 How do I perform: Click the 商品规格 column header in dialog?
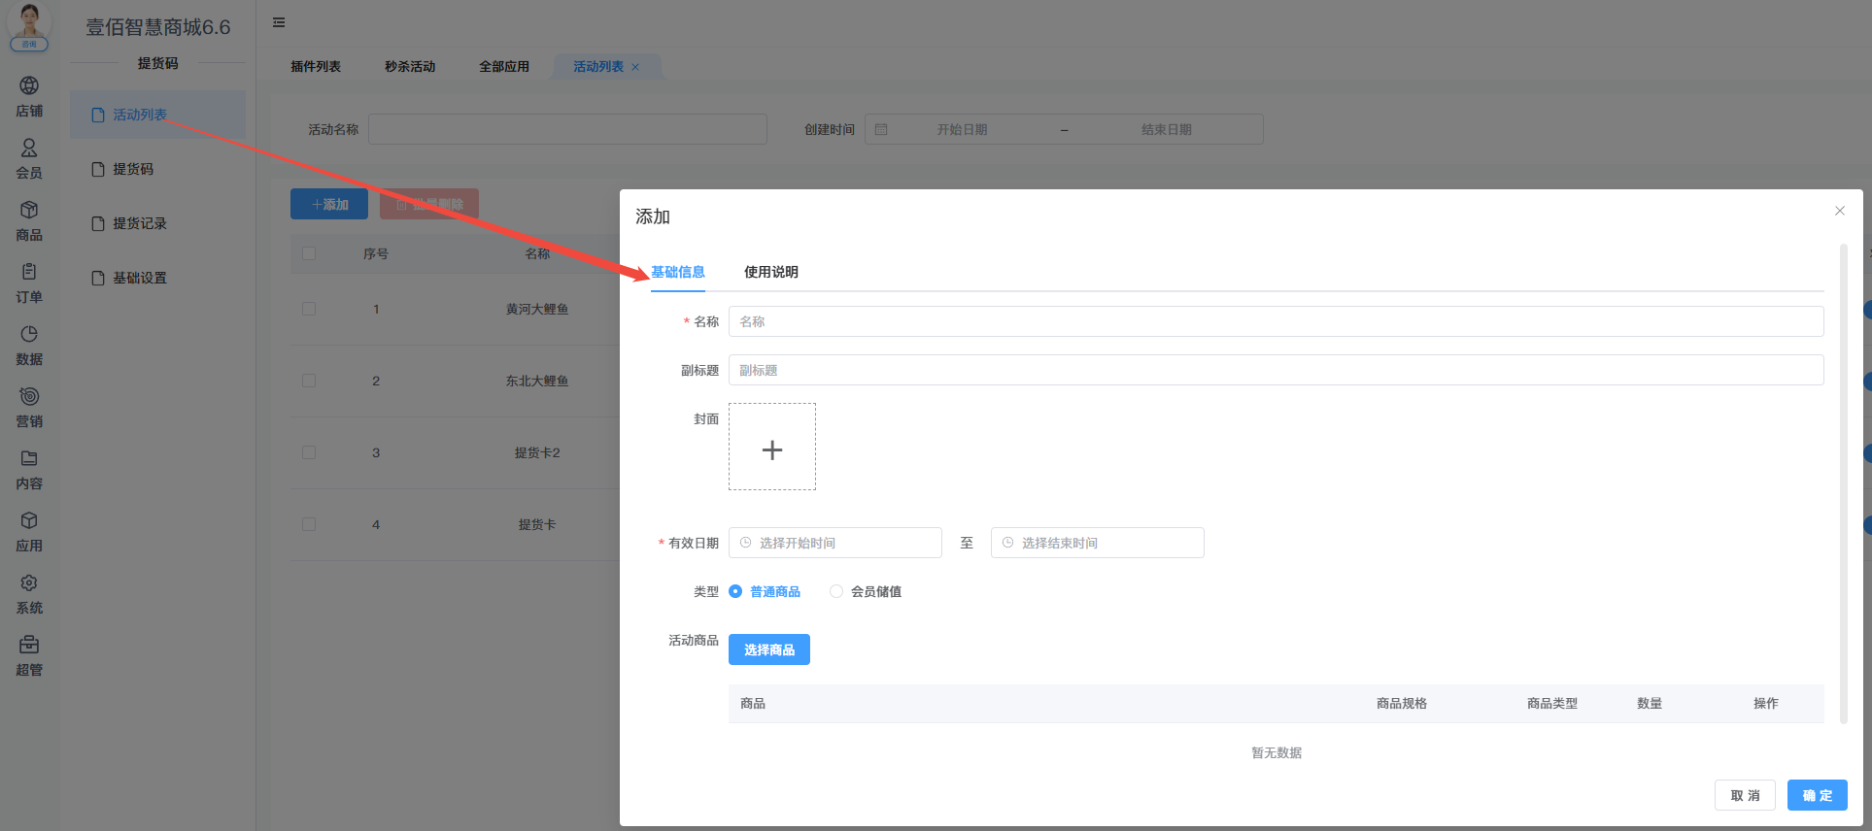(x=1401, y=703)
